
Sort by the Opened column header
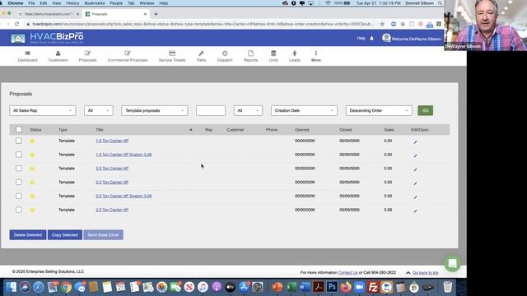pos(302,130)
